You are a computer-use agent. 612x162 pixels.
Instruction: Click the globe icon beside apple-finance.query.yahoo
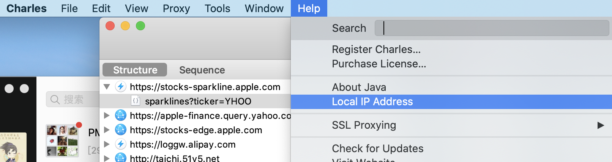tap(121, 115)
